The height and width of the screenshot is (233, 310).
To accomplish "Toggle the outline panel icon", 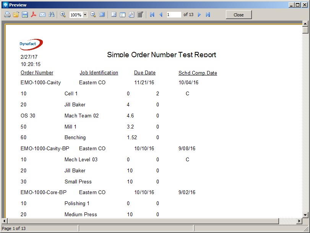I will click(x=114, y=14).
